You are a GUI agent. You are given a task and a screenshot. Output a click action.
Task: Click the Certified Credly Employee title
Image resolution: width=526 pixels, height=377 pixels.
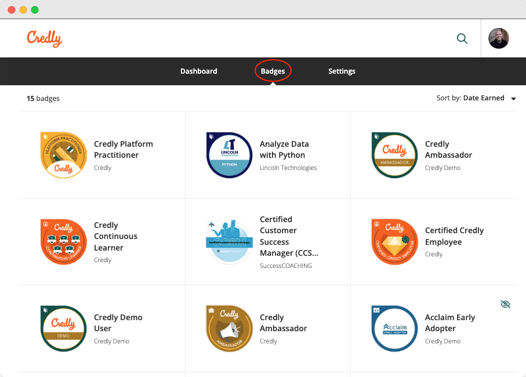[x=455, y=236]
